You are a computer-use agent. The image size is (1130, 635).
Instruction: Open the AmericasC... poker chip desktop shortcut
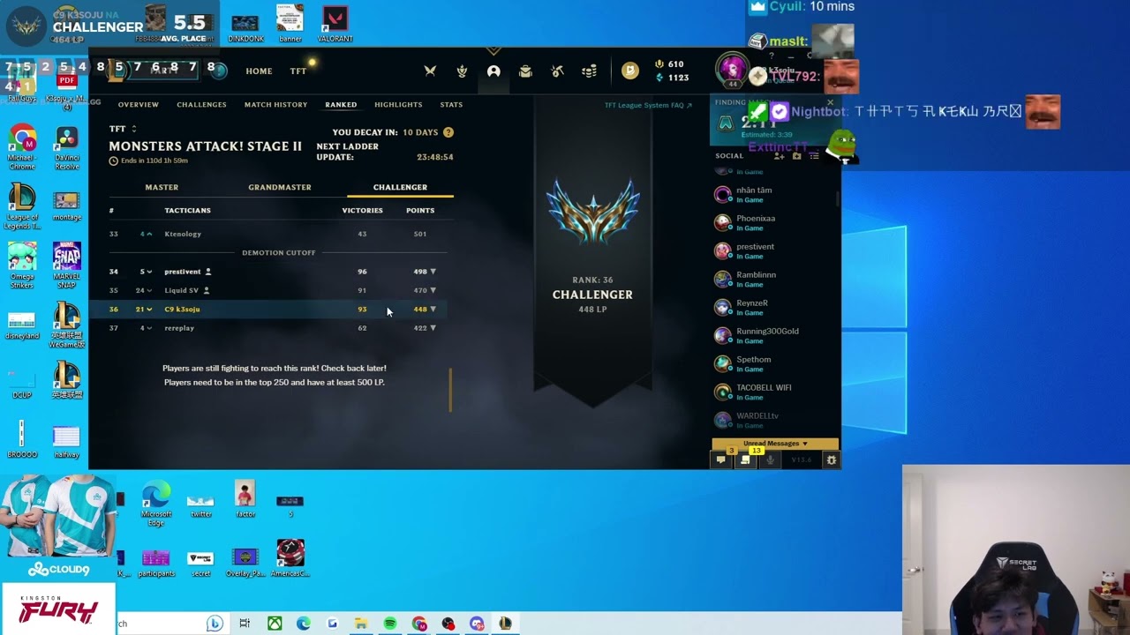[290, 558]
